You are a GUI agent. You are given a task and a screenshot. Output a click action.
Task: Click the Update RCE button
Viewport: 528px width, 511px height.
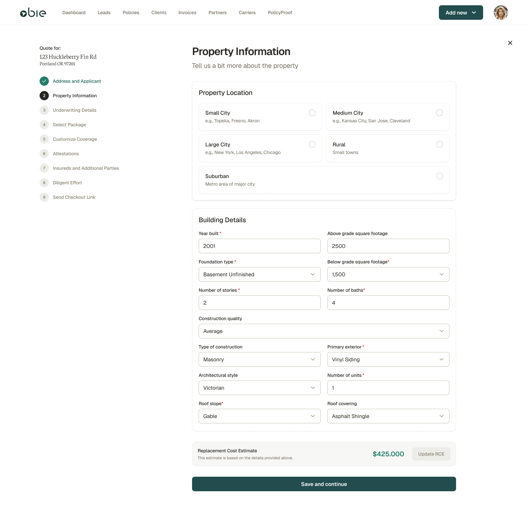point(431,454)
